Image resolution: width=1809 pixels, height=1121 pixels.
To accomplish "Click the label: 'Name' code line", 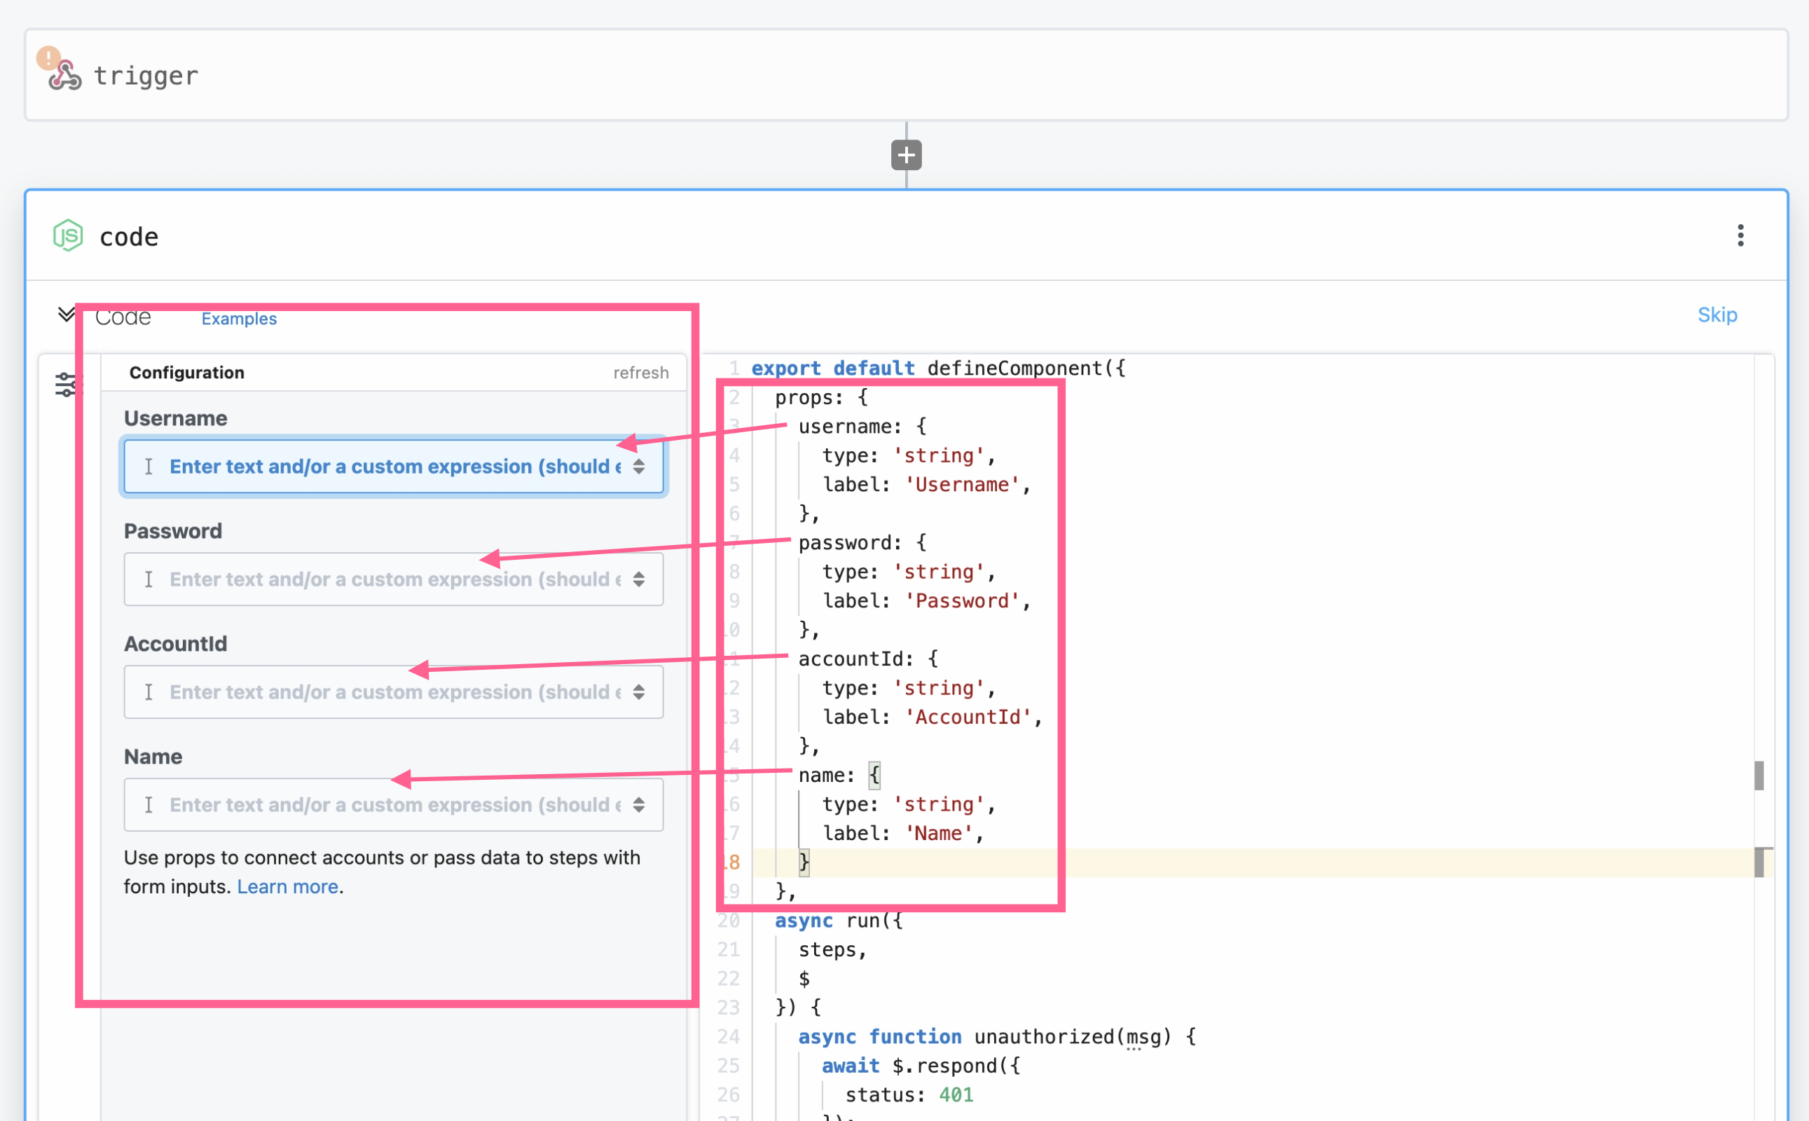I will 902,834.
